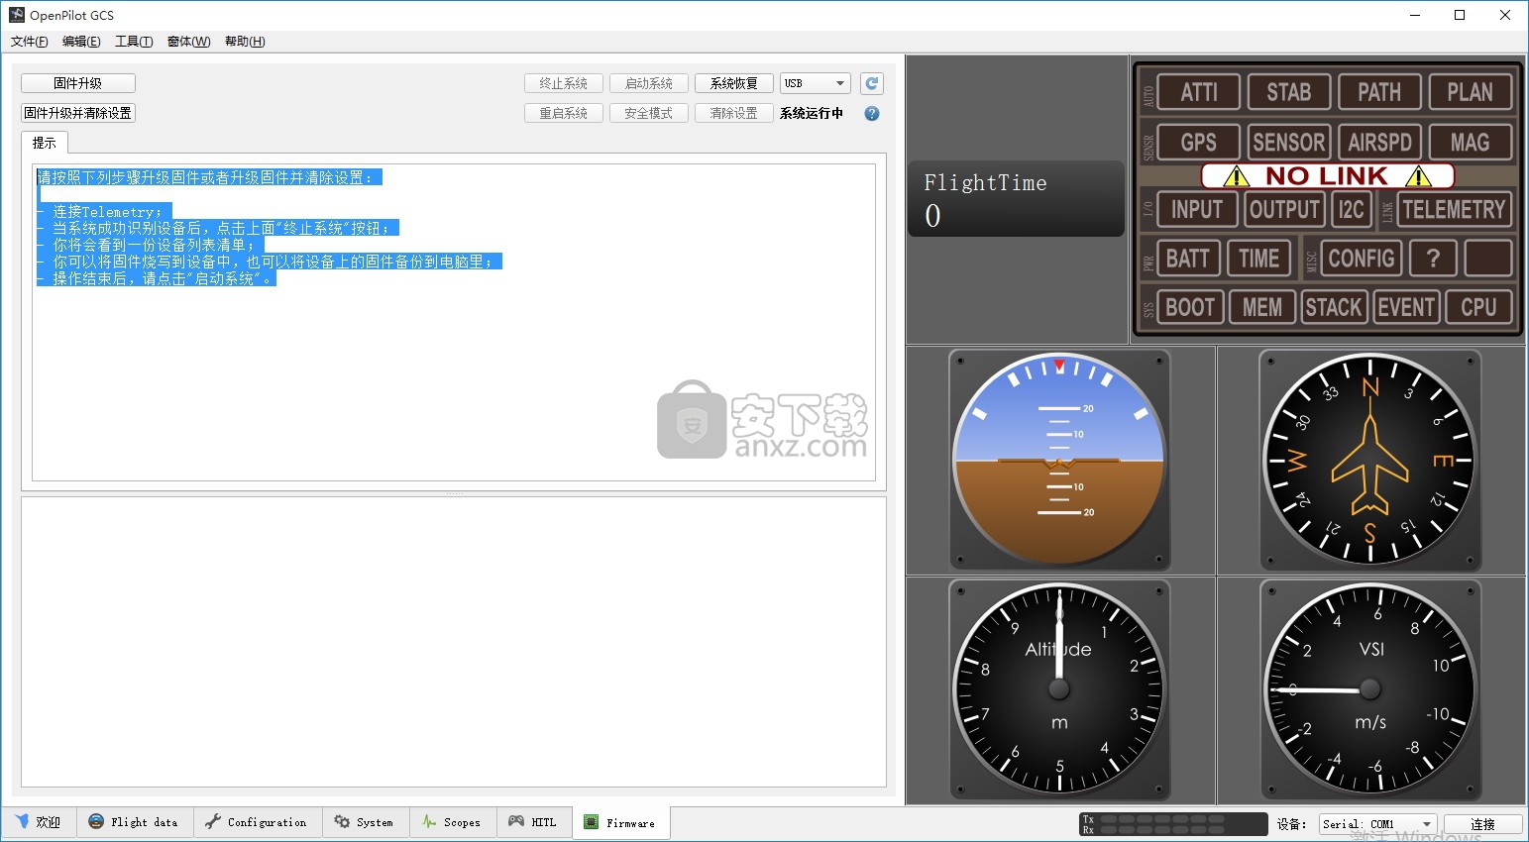Click the blue help icon beside system status

pos(872,114)
